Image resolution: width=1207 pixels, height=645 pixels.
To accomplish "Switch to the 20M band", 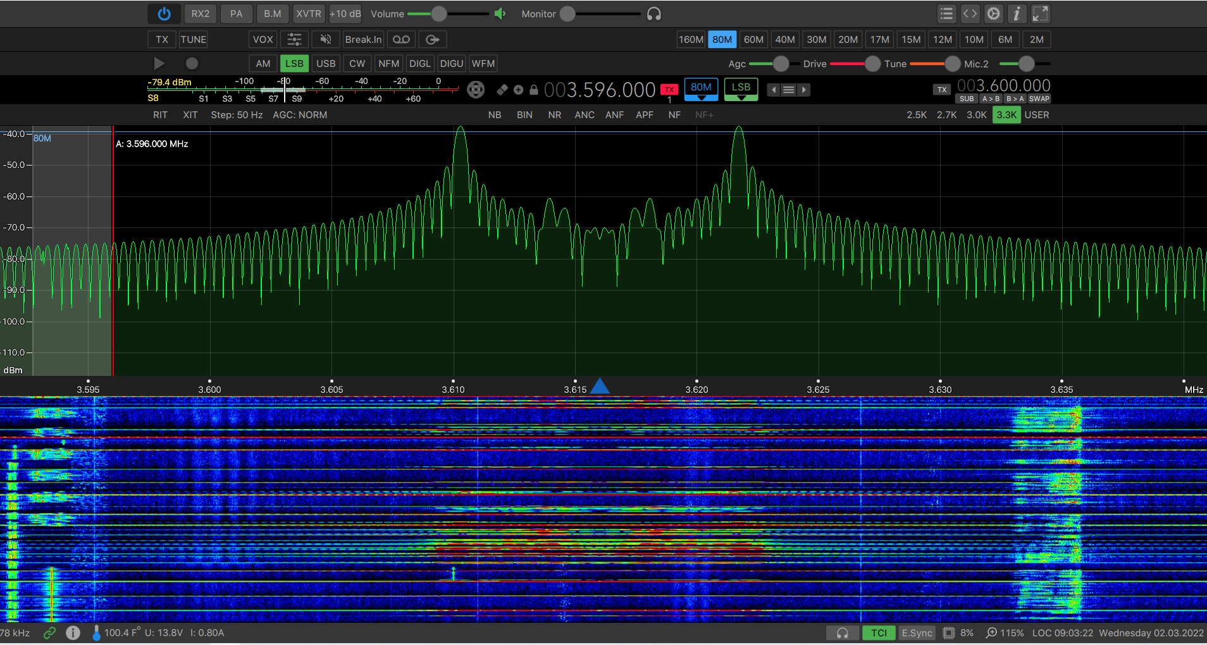I will (848, 39).
